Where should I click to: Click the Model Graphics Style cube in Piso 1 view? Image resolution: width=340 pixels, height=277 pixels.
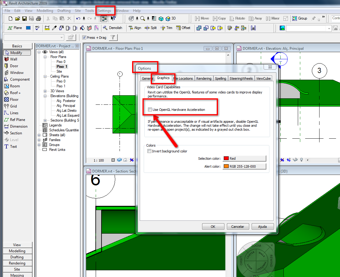[x=119, y=160]
